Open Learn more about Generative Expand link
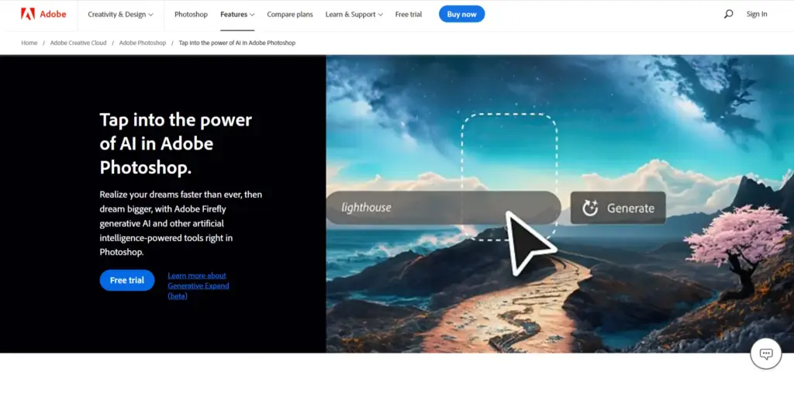Image resolution: width=794 pixels, height=393 pixels. (x=198, y=285)
